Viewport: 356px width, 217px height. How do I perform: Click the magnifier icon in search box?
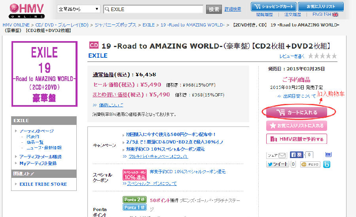pos(107,9)
